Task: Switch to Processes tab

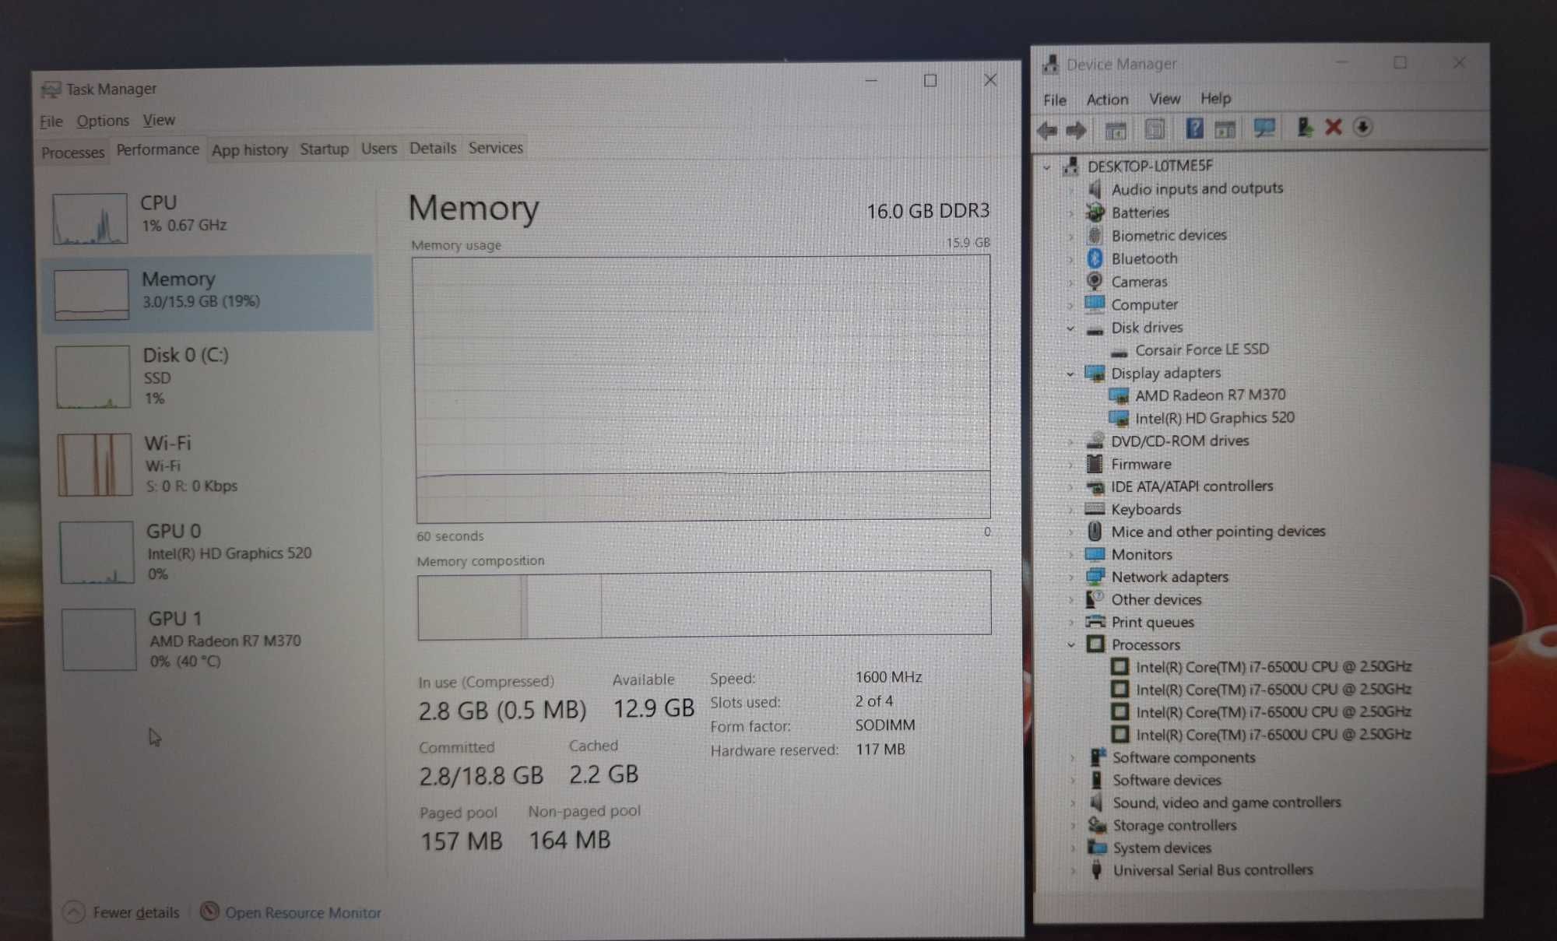Action: 72,153
